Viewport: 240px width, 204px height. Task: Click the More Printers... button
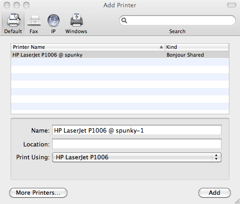pos(38,192)
